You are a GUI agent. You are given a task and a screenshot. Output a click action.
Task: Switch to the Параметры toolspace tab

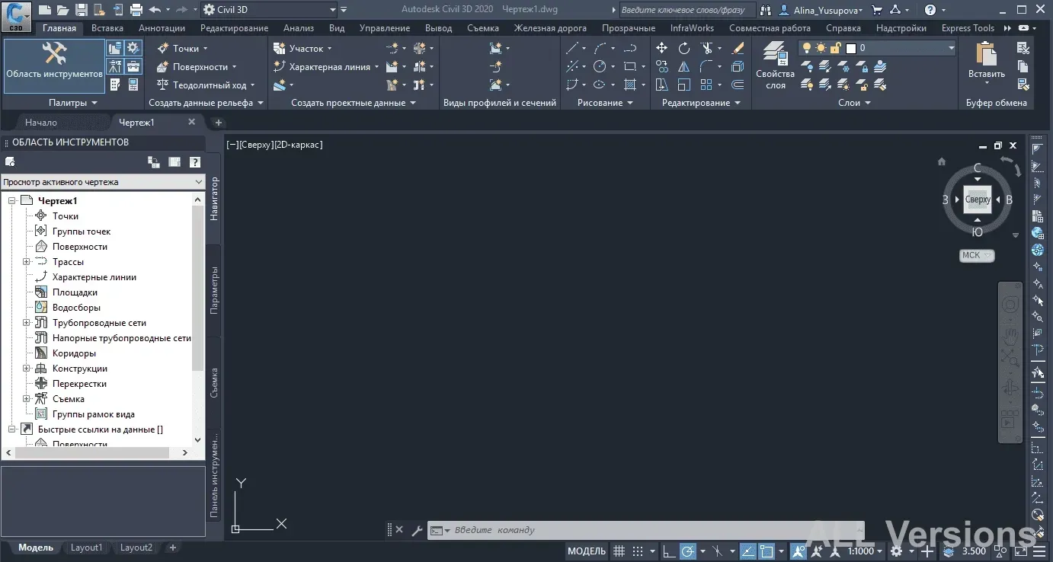pyautogui.click(x=214, y=290)
